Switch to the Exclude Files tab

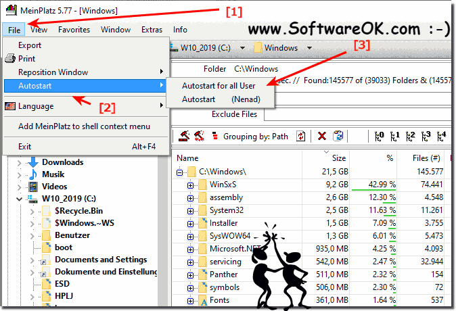pos(234,114)
